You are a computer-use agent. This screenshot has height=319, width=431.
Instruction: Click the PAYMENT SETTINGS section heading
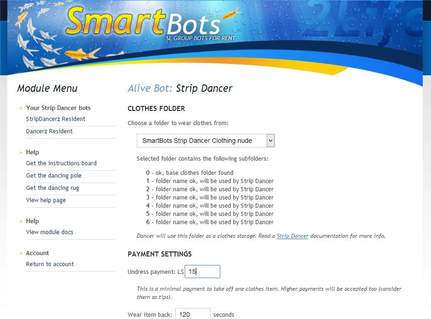[159, 254]
